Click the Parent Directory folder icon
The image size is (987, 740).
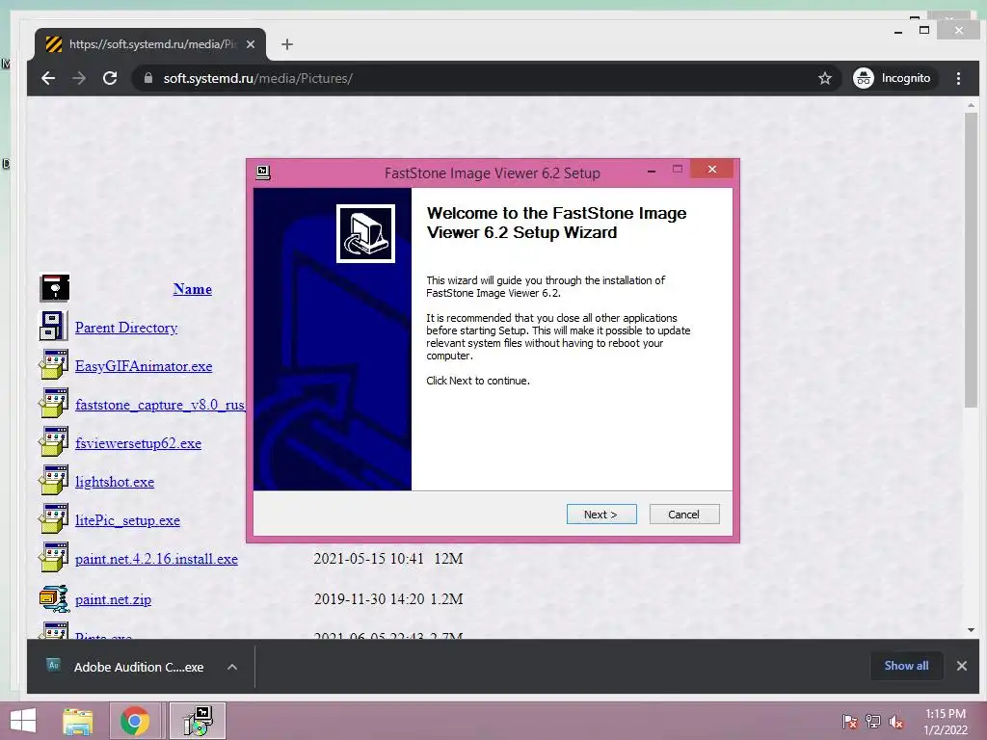coord(54,326)
